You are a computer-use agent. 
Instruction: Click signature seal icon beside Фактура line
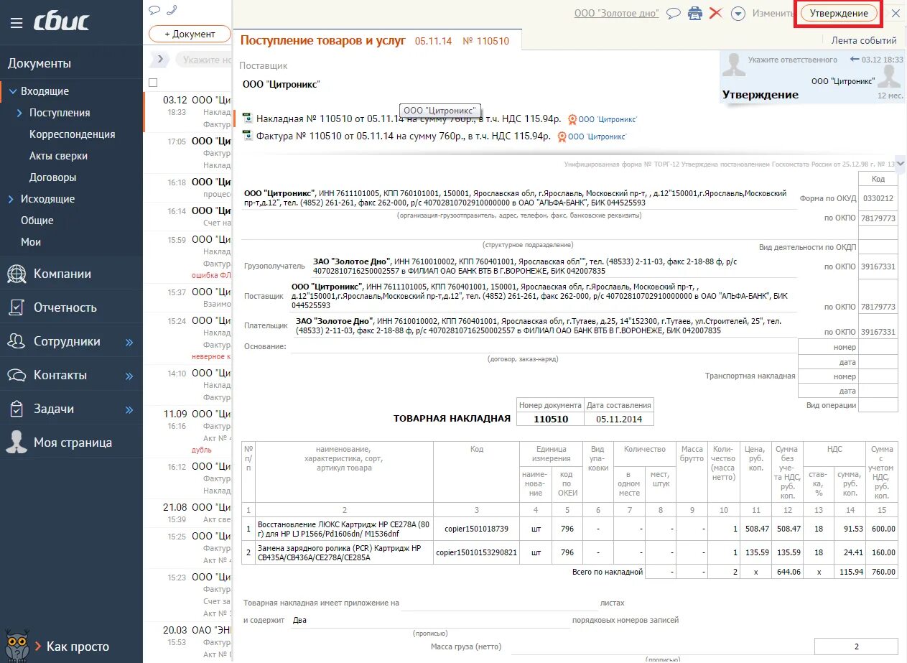(x=562, y=136)
